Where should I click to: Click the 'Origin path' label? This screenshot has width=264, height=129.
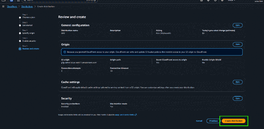(x=115, y=60)
